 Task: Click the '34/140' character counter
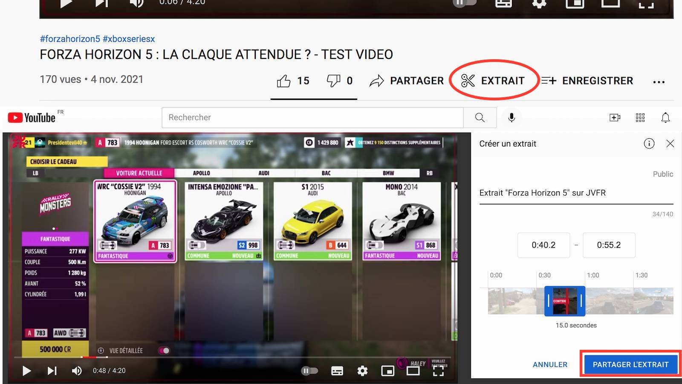tap(662, 214)
